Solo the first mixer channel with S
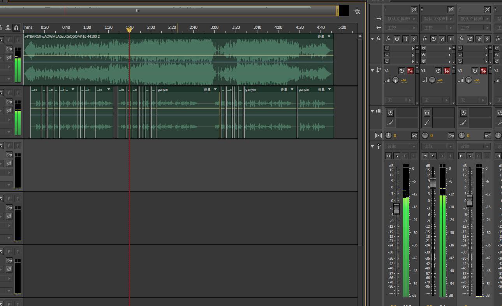Screen dimensions: 502x306 (x=396, y=156)
